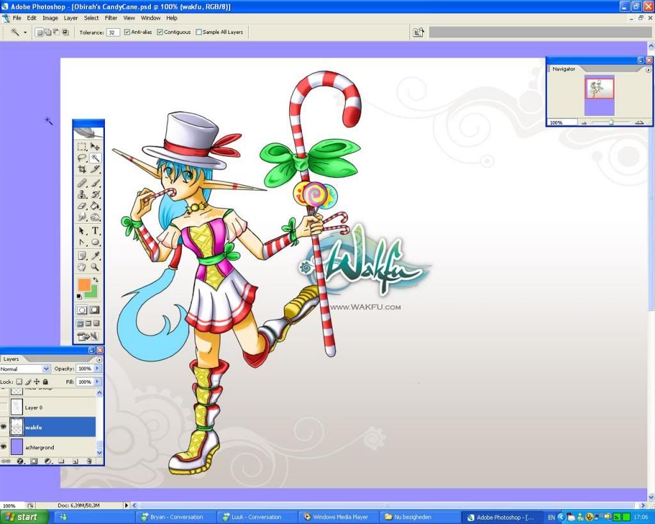Reset to default black and white colors
Viewport: 655px width, 524px height.
(79, 296)
